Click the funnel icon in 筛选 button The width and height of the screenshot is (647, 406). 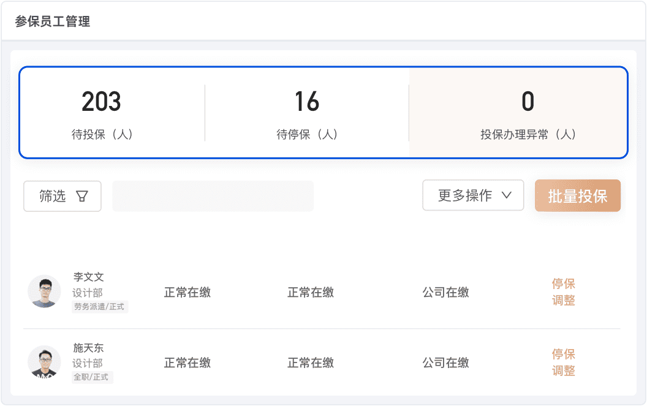point(81,196)
